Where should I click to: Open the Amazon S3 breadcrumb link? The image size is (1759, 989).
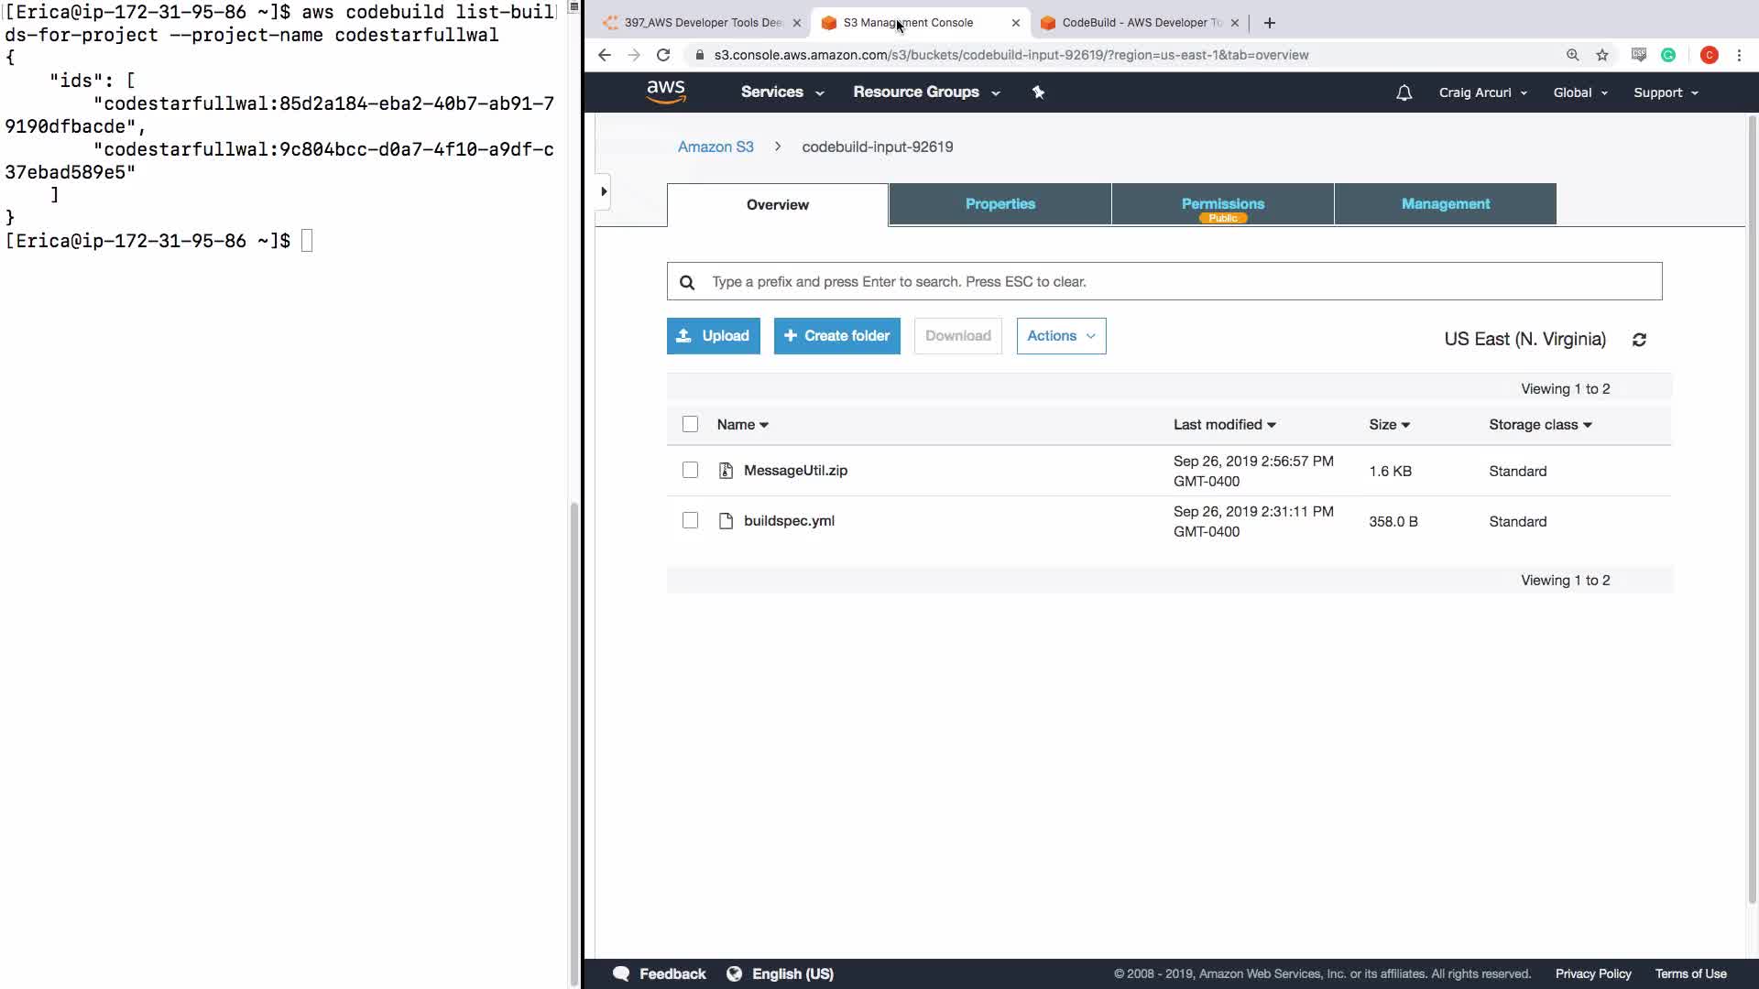click(716, 147)
